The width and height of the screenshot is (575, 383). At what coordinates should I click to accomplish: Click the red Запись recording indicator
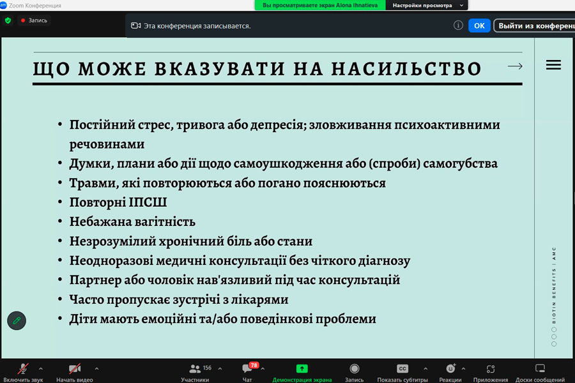point(34,20)
